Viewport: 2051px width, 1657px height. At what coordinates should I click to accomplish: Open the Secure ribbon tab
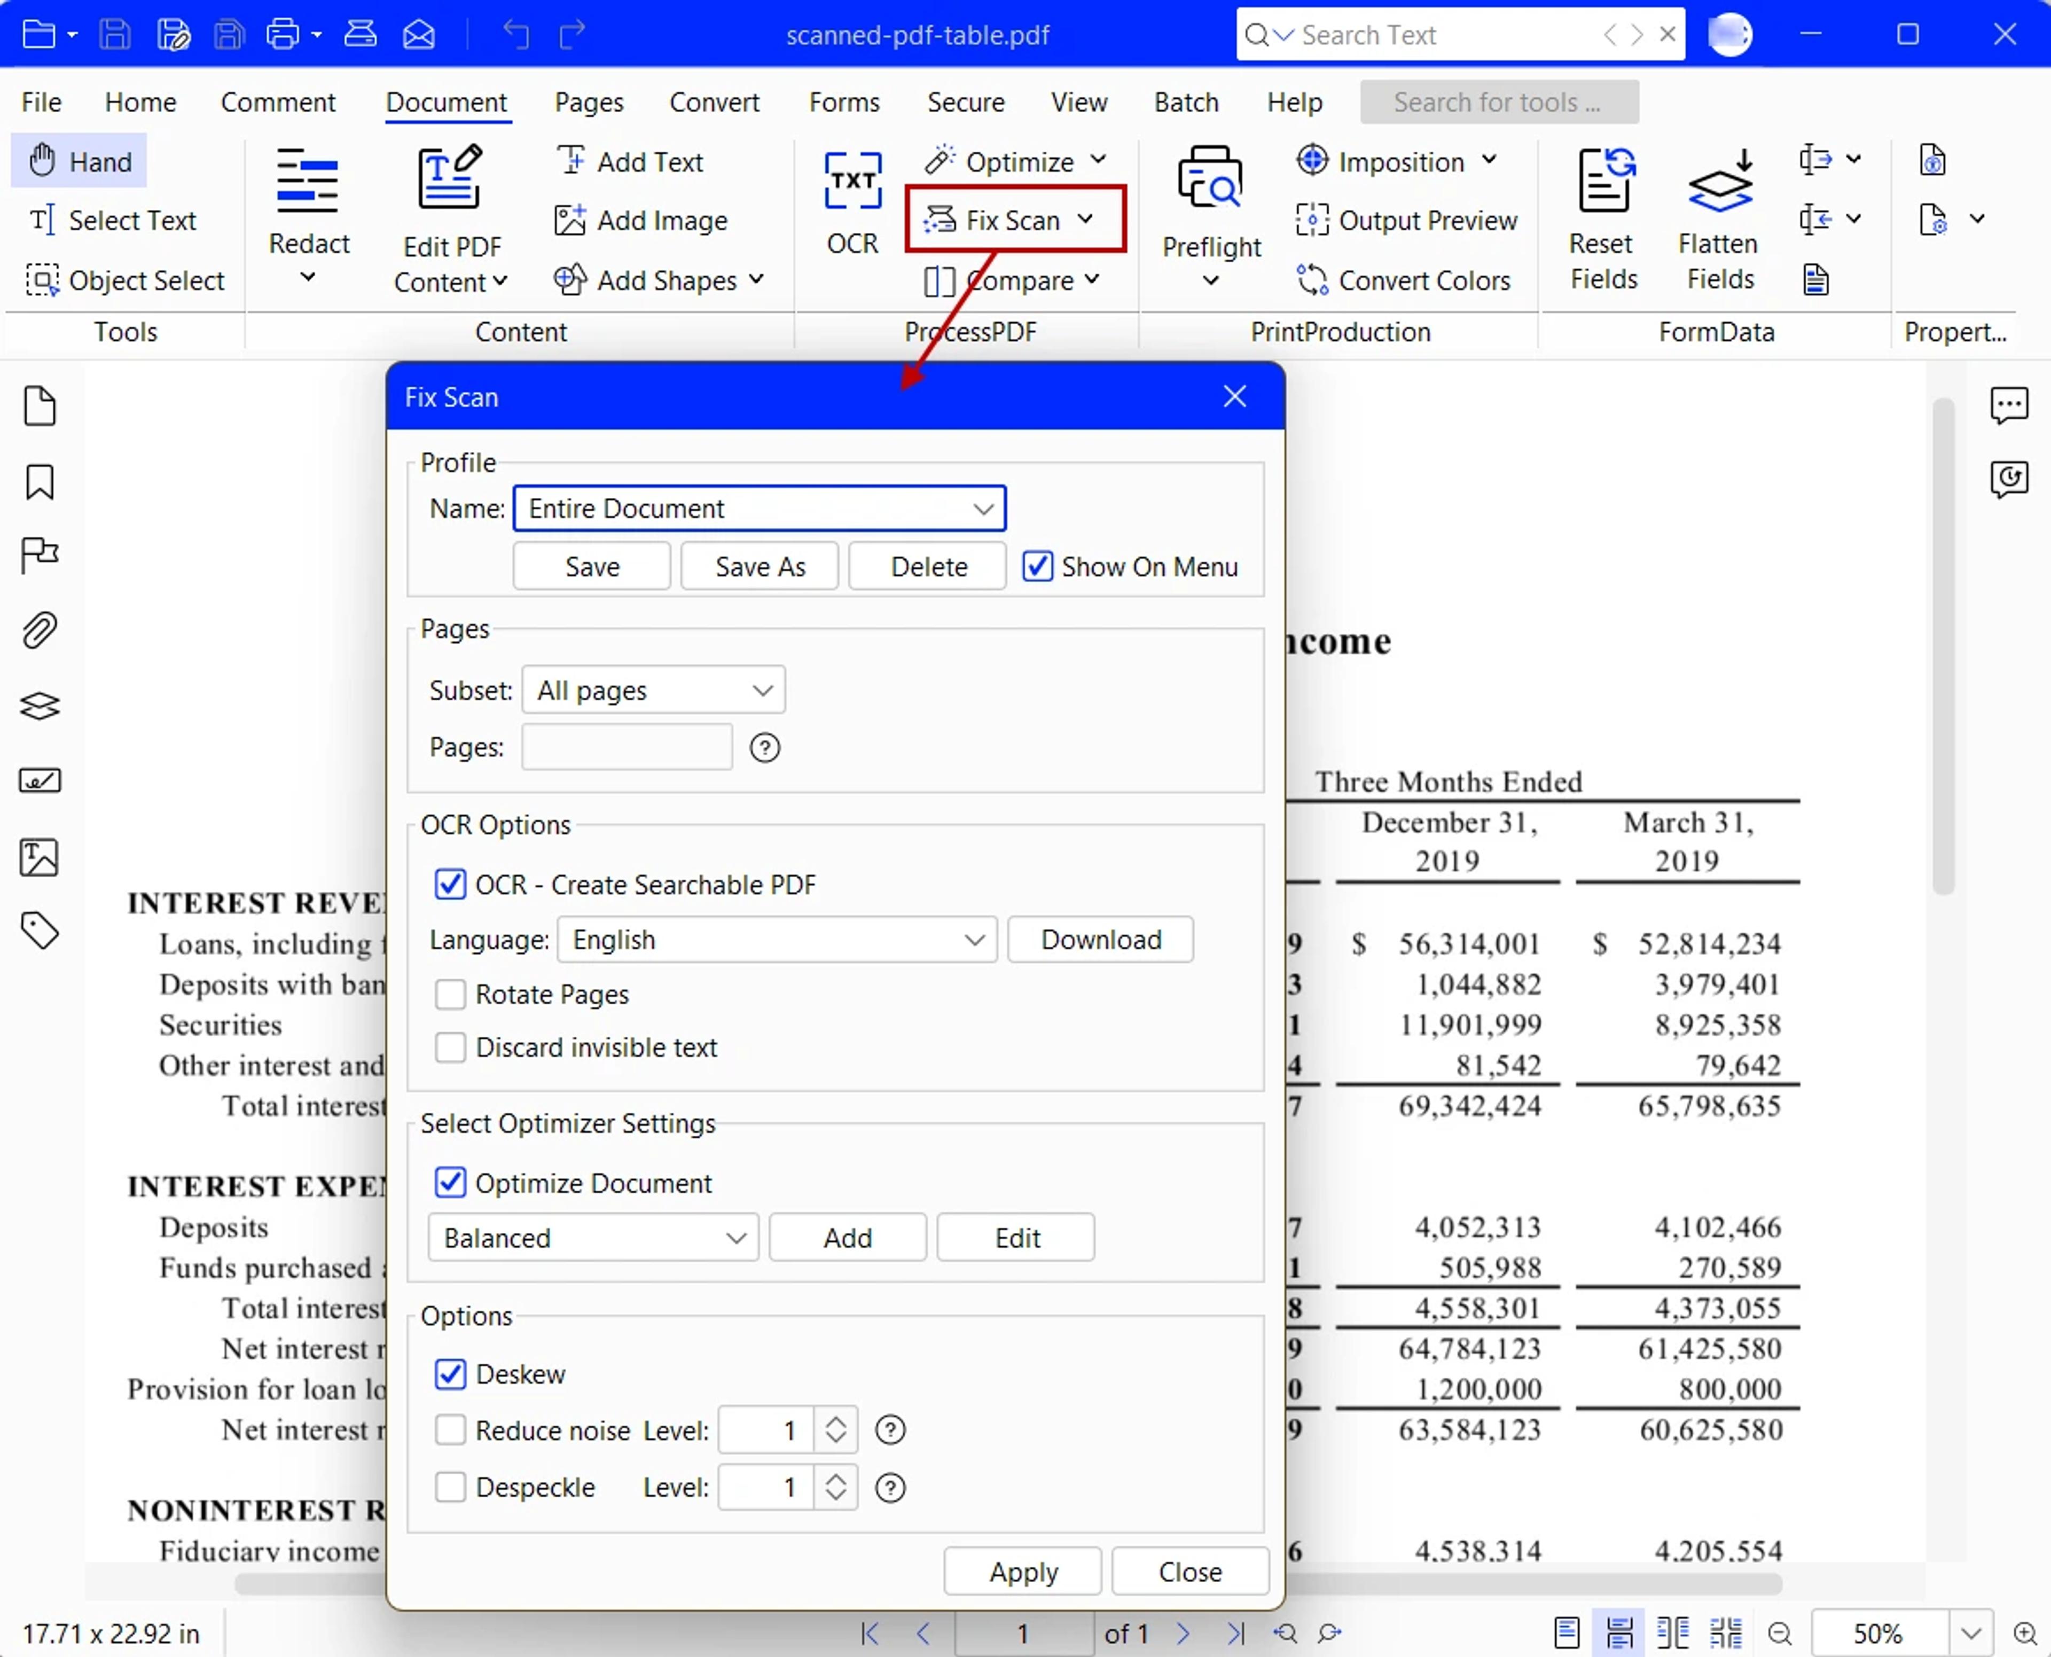[965, 102]
